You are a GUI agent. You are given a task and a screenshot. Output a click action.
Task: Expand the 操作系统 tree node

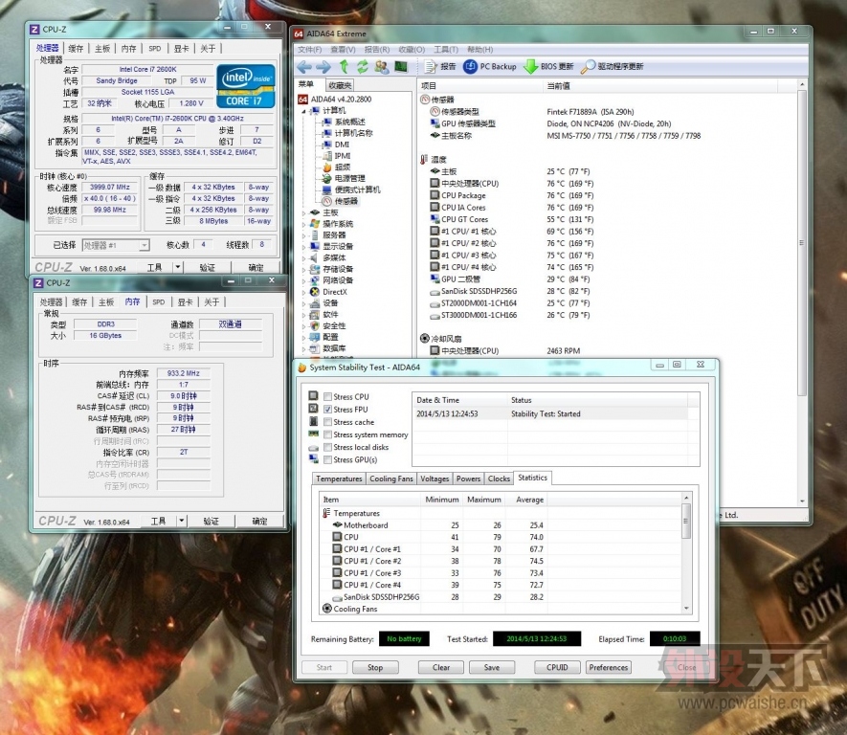[x=303, y=224]
